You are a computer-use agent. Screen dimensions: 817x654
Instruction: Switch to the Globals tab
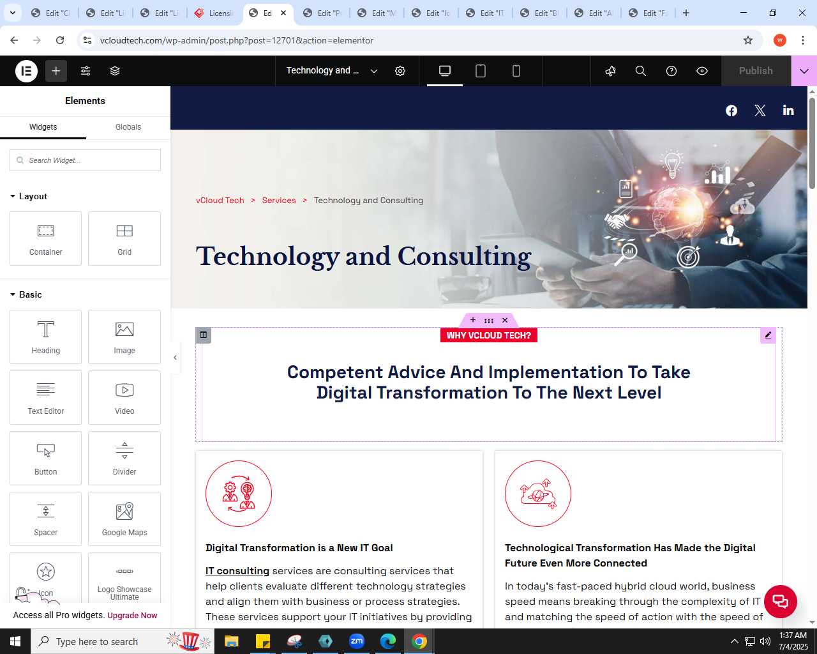(128, 127)
